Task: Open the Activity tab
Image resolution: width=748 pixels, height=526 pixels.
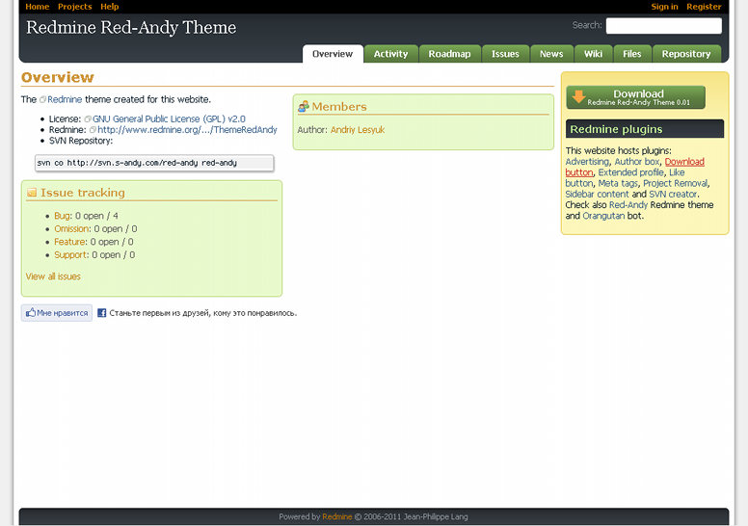Action: (390, 54)
